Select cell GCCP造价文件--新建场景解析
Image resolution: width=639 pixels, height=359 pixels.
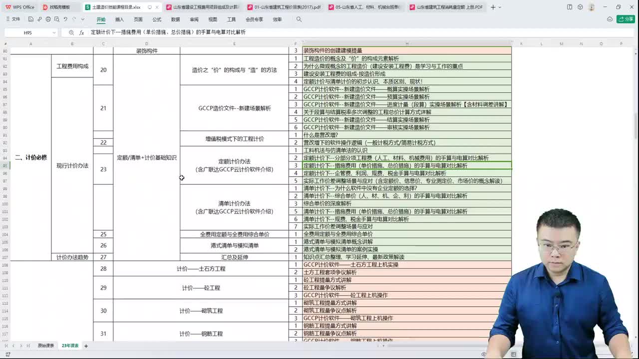tap(234, 108)
